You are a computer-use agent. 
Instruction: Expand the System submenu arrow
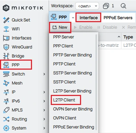[x=44, y=128]
